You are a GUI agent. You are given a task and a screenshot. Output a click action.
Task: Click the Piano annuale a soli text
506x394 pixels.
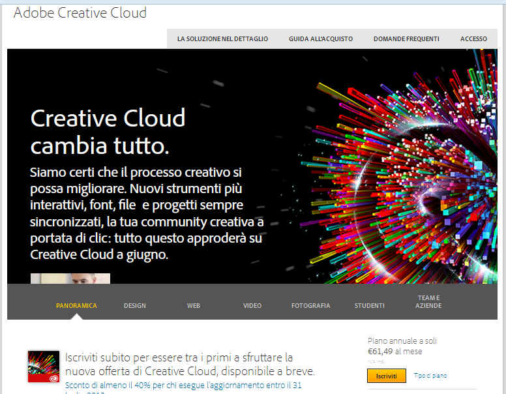coord(402,341)
